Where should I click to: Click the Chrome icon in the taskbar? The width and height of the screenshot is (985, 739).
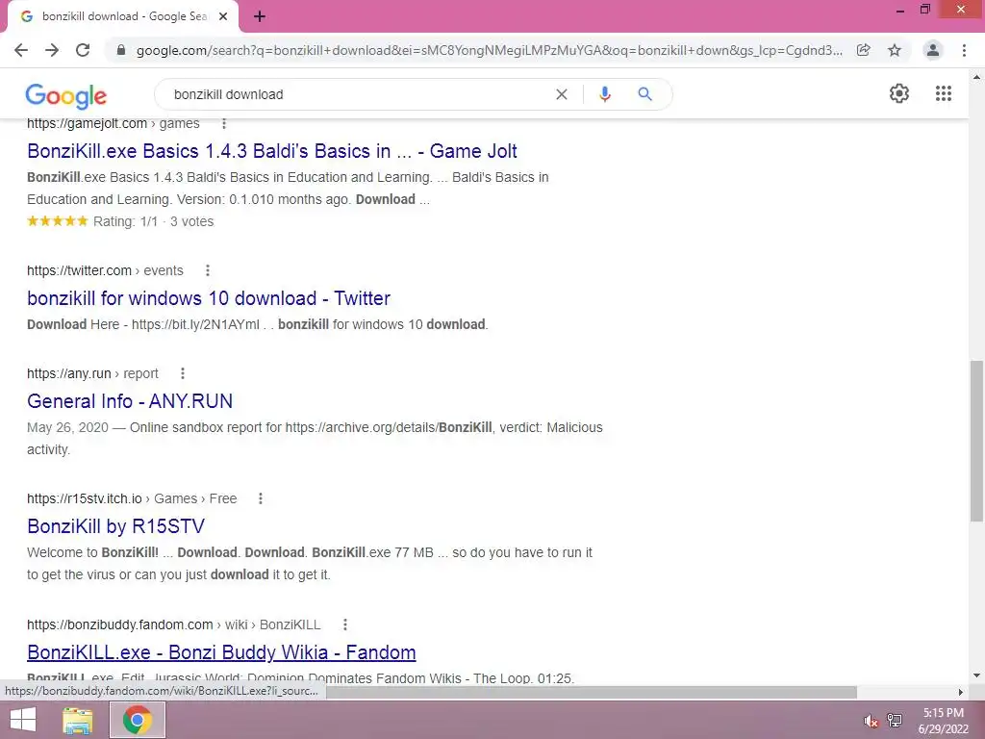point(138,720)
